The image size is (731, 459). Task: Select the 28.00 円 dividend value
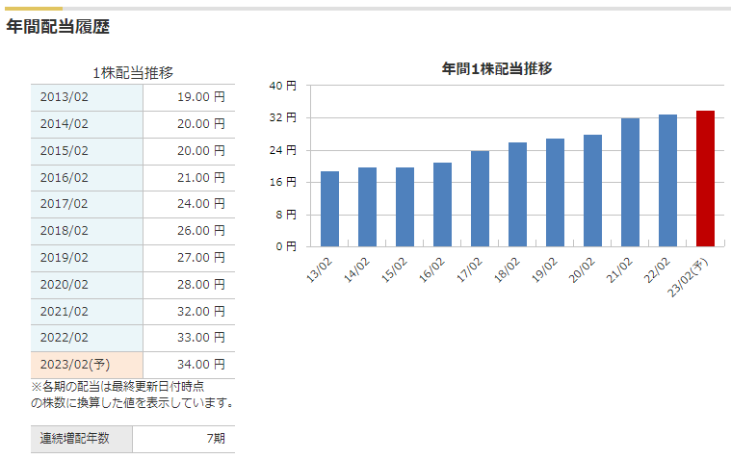tap(201, 285)
